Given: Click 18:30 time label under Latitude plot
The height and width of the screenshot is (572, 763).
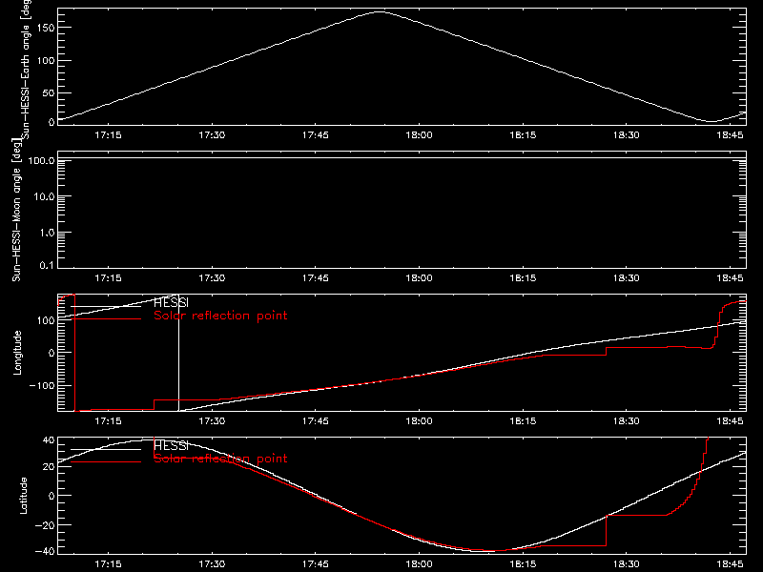Looking at the screenshot, I should coord(627,563).
